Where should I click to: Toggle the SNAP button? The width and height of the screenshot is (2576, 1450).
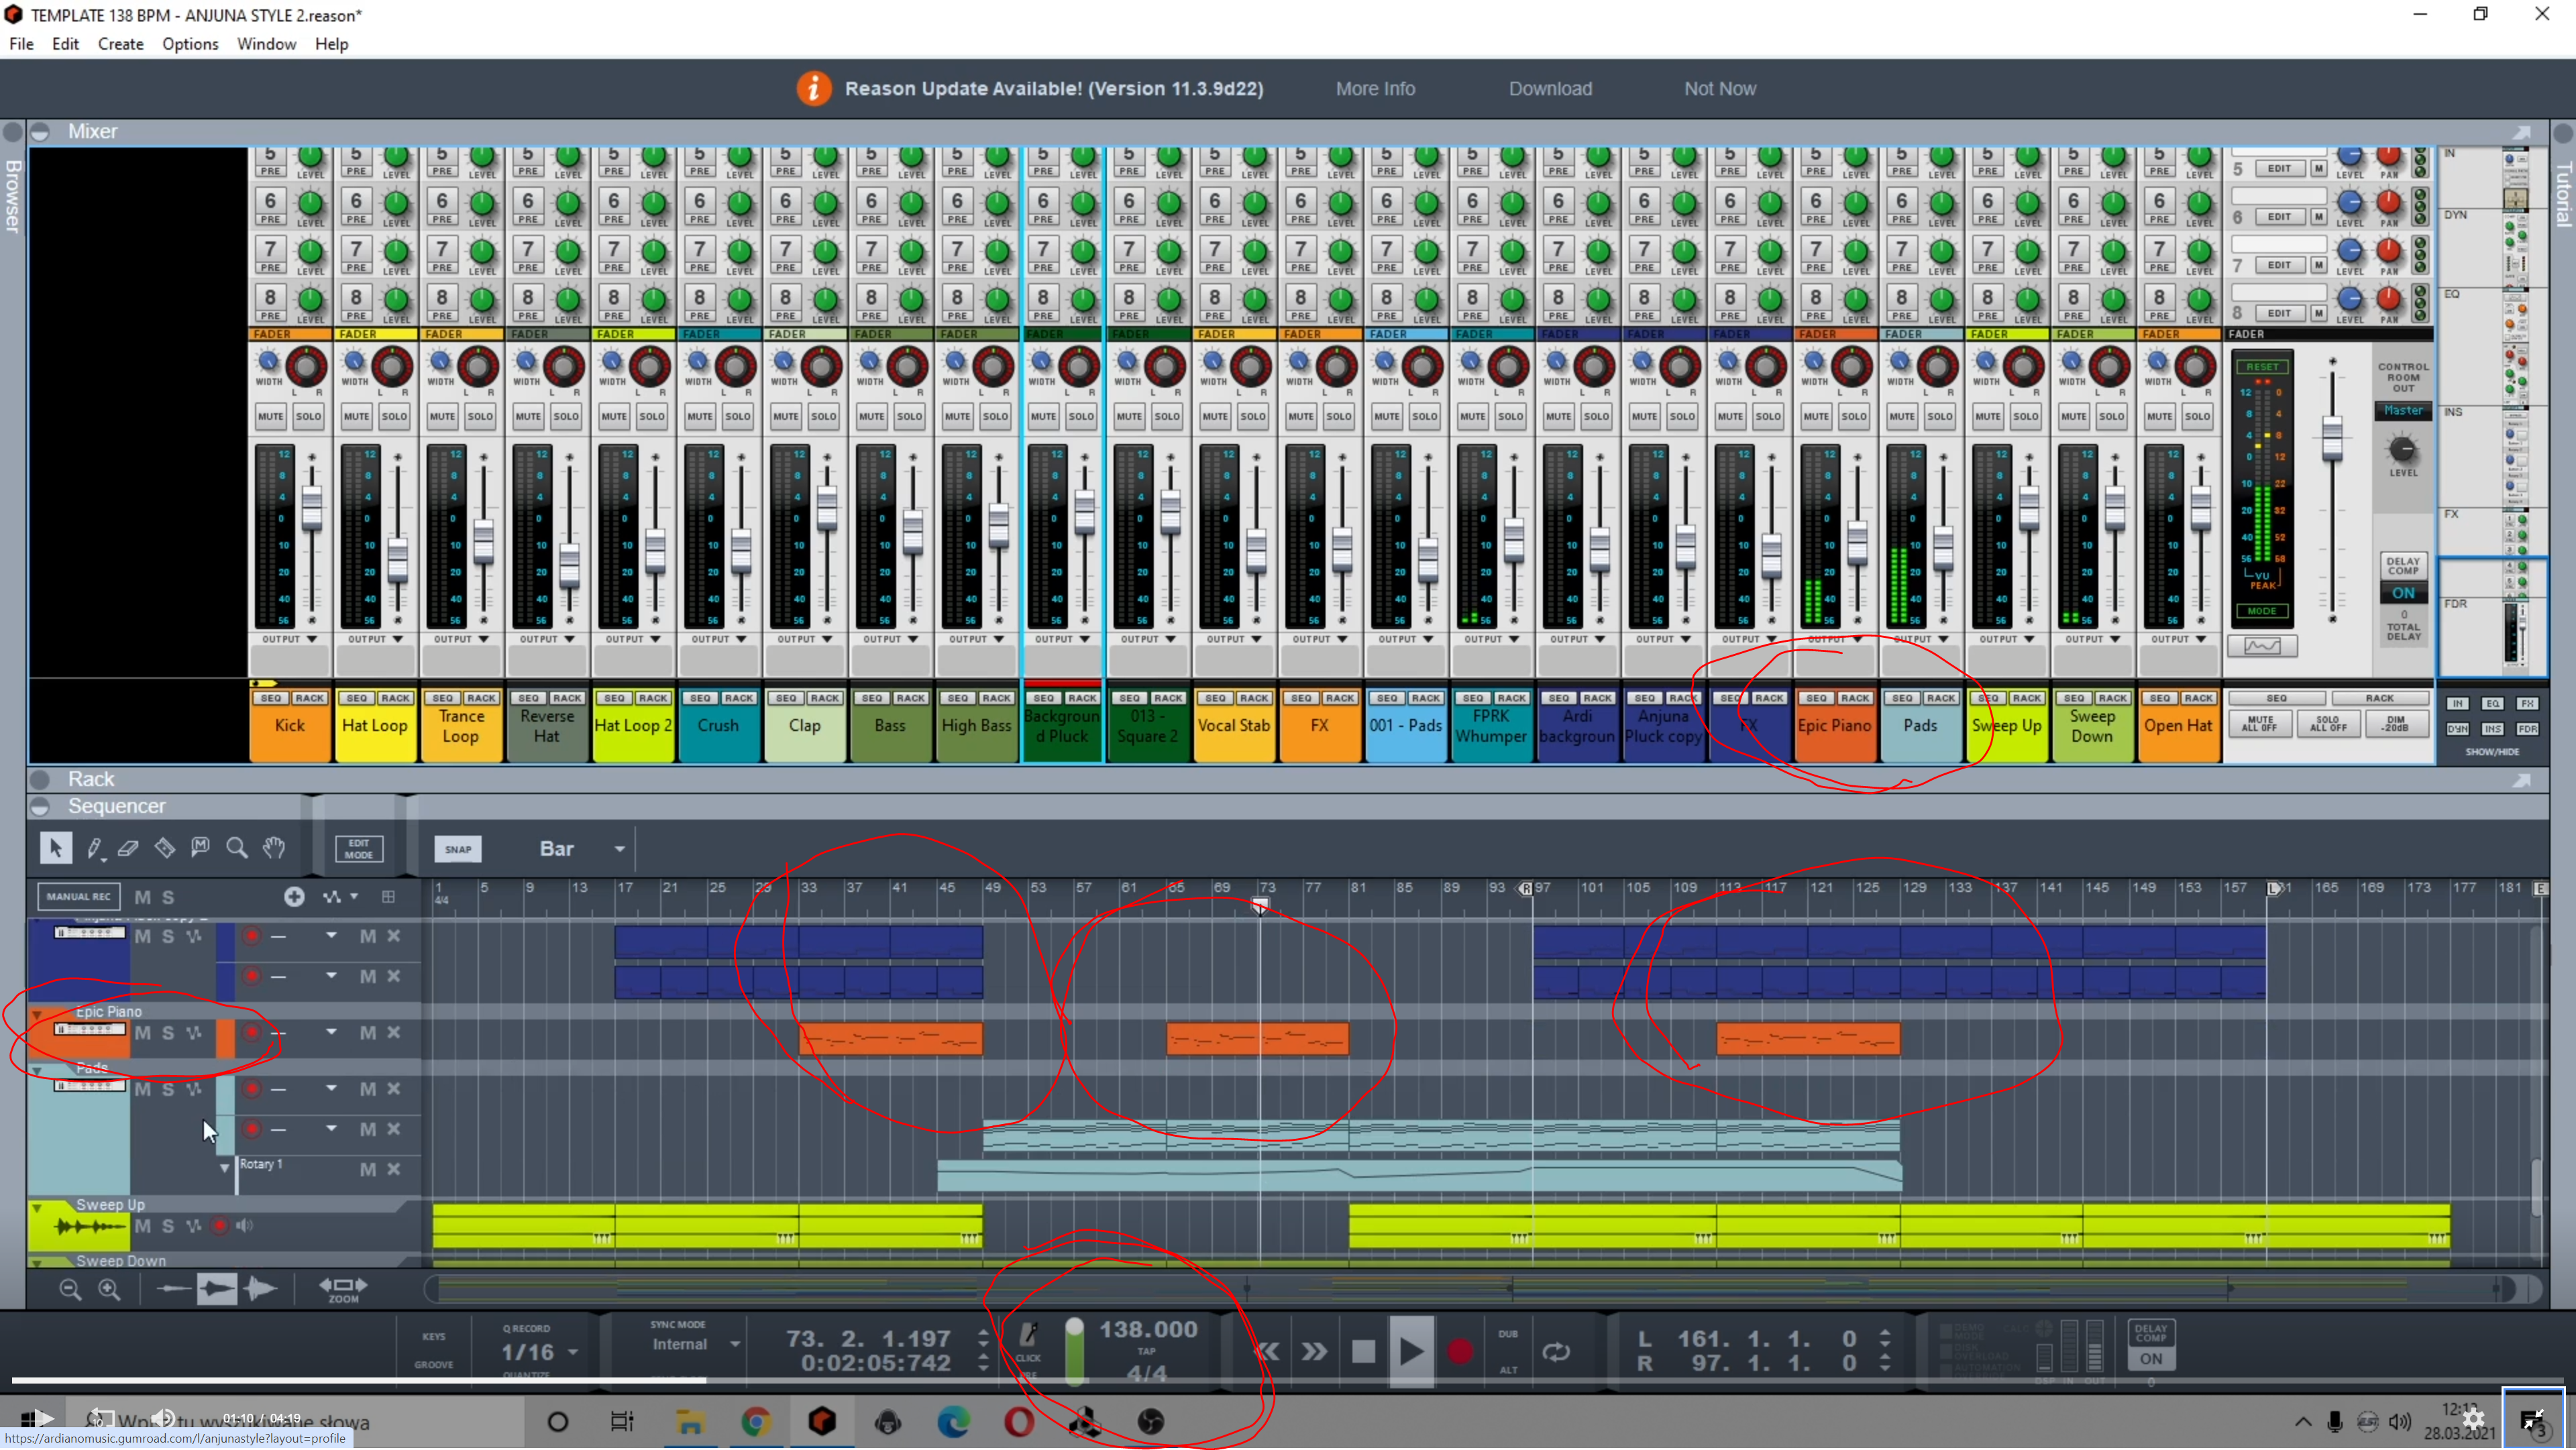(x=457, y=849)
